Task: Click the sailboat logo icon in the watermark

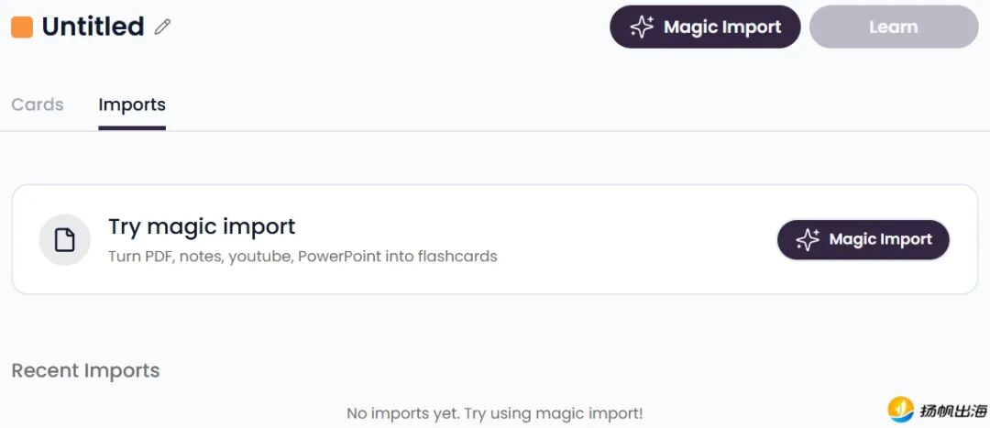Action: (901, 409)
